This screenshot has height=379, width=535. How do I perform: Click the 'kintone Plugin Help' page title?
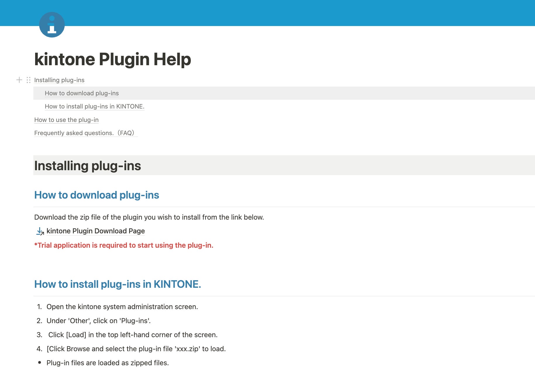tap(113, 59)
